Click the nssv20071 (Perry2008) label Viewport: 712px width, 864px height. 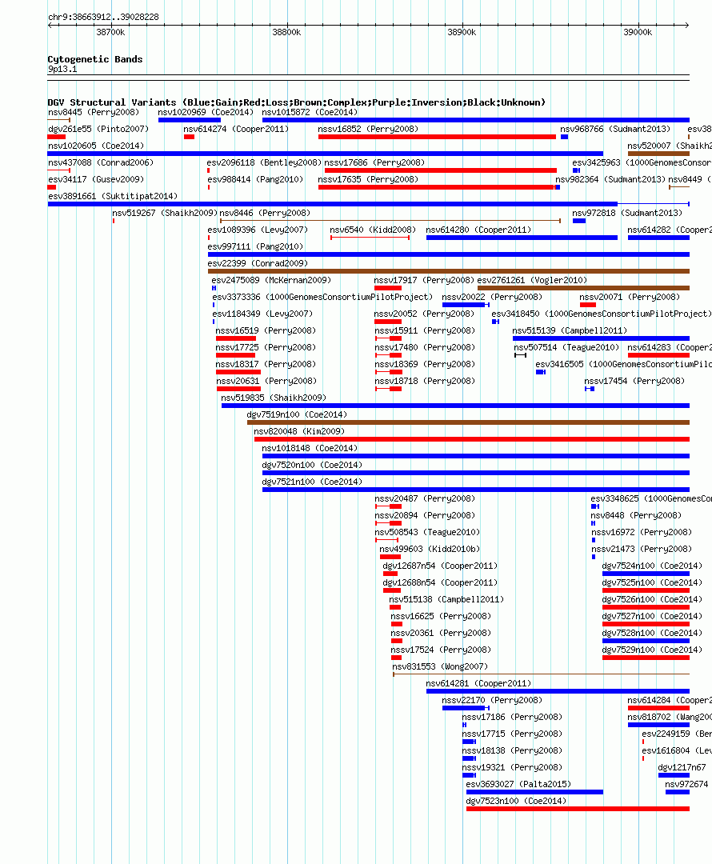[630, 297]
